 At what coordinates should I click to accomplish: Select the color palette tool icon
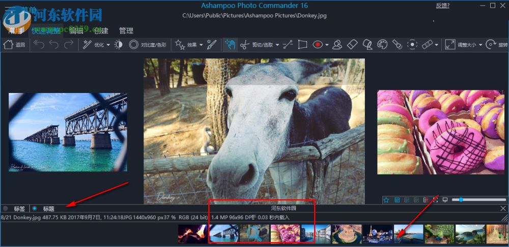pyautogui.click(x=382, y=45)
